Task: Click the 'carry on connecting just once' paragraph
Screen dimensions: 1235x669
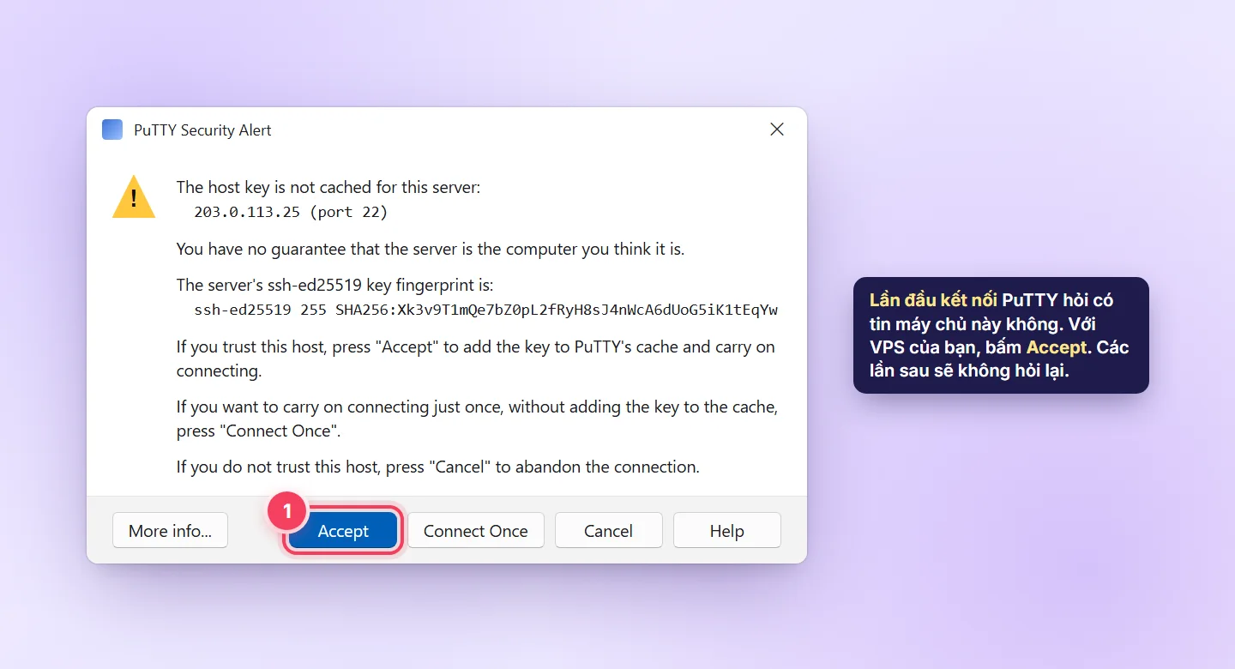Action: pos(477,419)
